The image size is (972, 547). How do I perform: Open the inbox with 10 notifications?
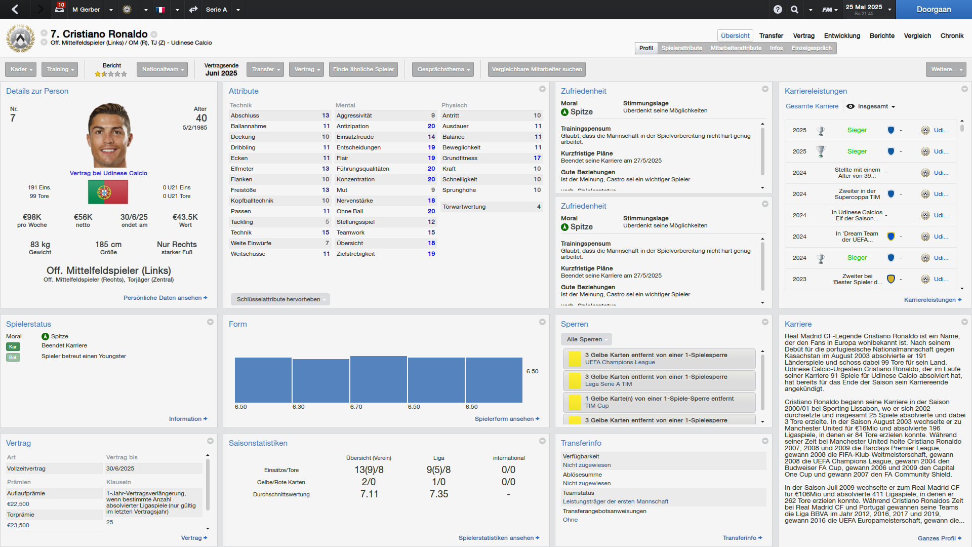(x=60, y=9)
